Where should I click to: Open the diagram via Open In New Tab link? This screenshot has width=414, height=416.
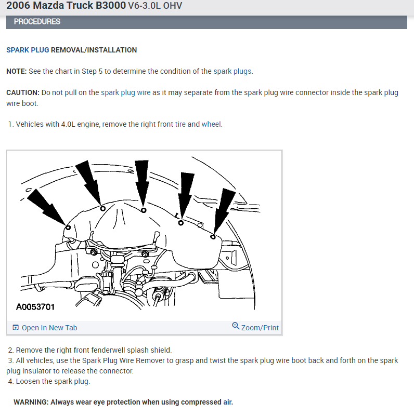(49, 328)
